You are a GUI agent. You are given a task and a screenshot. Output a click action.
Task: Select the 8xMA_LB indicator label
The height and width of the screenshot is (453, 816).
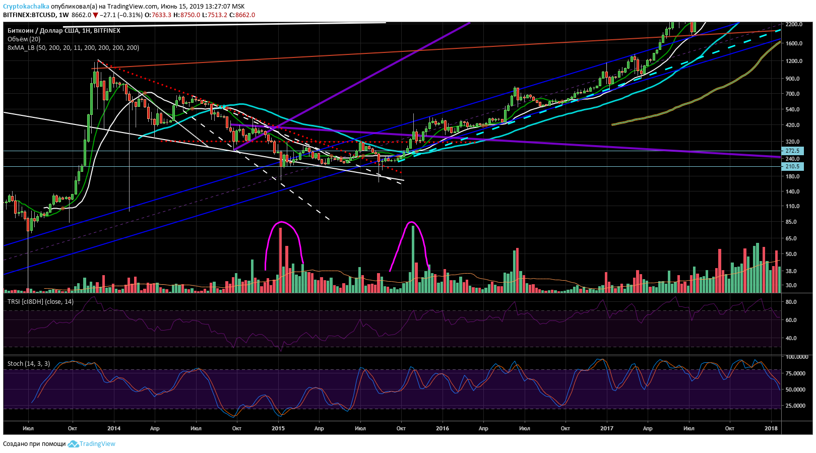pyautogui.click(x=73, y=48)
